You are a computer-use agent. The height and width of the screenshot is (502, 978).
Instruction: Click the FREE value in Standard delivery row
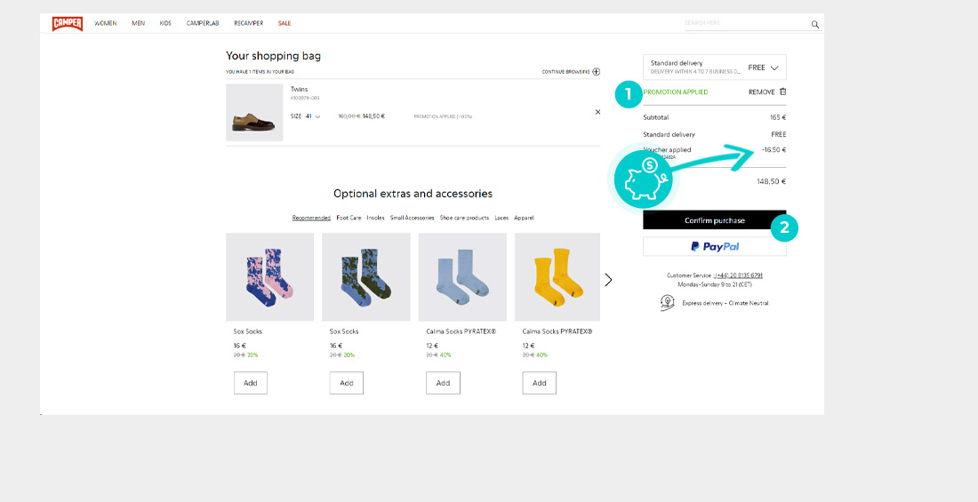(779, 134)
